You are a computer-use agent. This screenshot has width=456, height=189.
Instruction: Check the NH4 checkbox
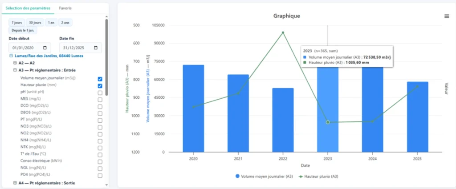pos(100,141)
